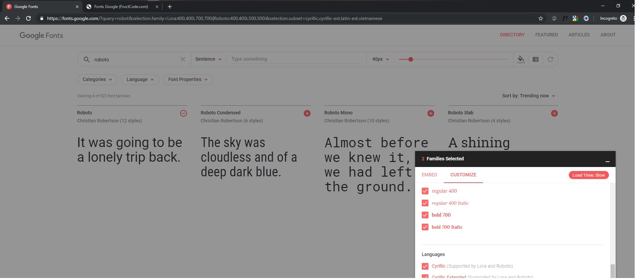Switch to the CUSTOMIZE tab
The width and height of the screenshot is (637, 280).
[463, 175]
